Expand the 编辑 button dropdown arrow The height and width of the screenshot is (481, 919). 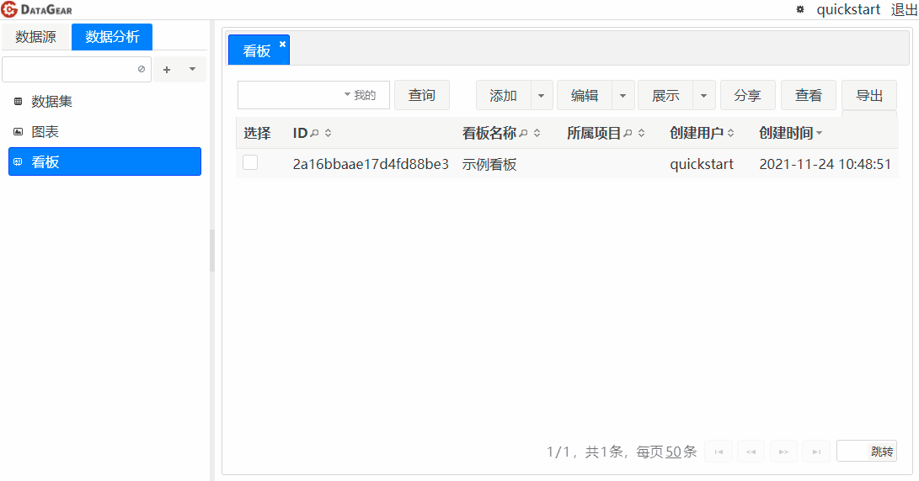pos(622,96)
